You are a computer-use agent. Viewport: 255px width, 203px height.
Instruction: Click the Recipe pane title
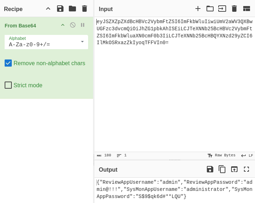click(13, 9)
